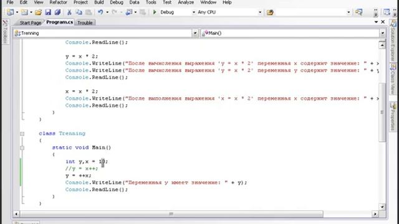This screenshot has width=399, height=224.
Task: Open the Find combo box dropdown arrow
Action: point(349,12)
